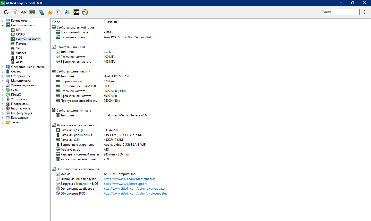Click the CPU chip toolbar icon
Screen dimensions: 371x221
coord(23,12)
